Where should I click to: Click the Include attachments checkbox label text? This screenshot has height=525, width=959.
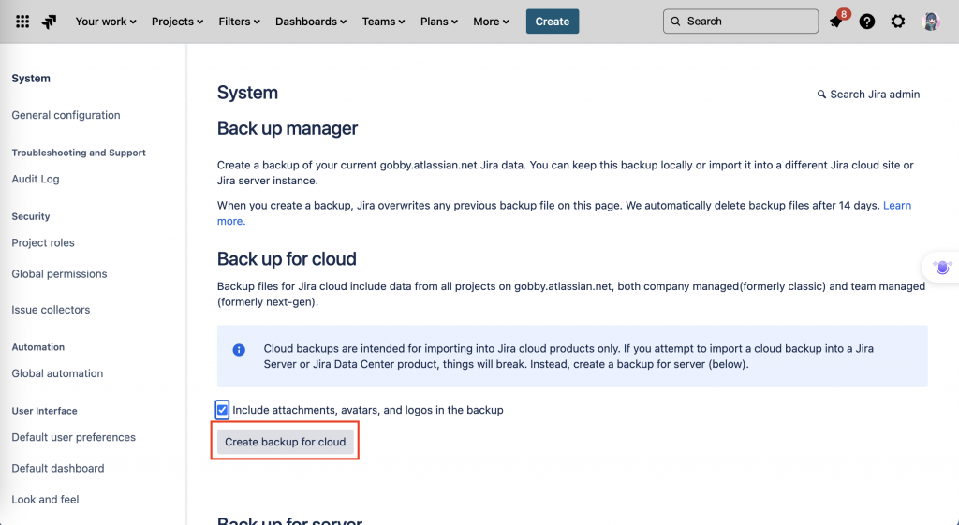pos(367,410)
